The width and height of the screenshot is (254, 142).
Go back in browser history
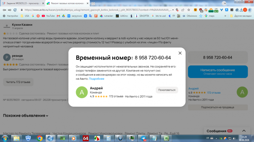pyautogui.click(x=4, y=10)
